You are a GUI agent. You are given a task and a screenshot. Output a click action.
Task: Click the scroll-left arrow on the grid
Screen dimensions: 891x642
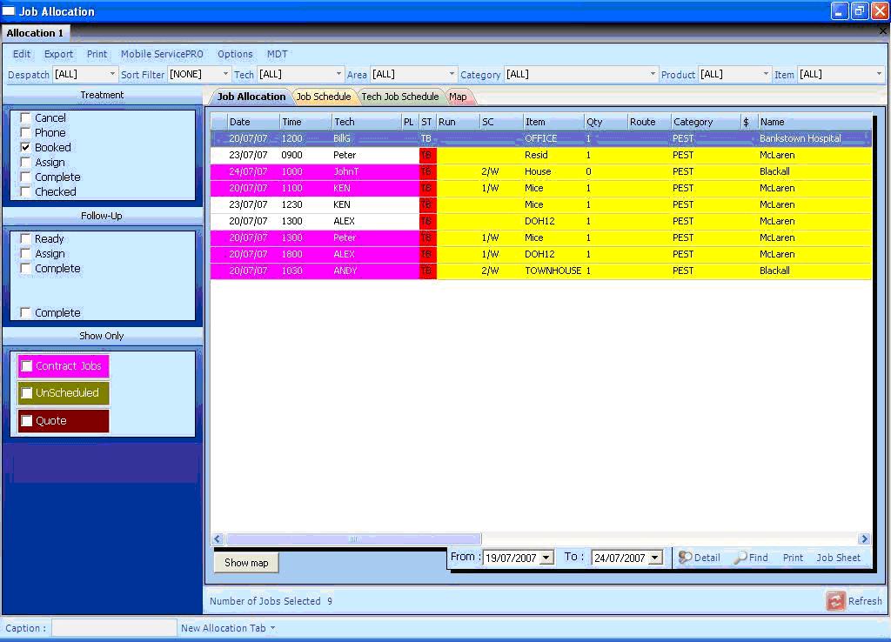[x=218, y=539]
